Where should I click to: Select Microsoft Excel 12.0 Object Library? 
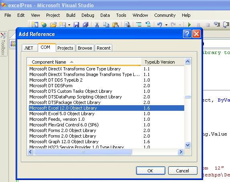tap(106, 108)
